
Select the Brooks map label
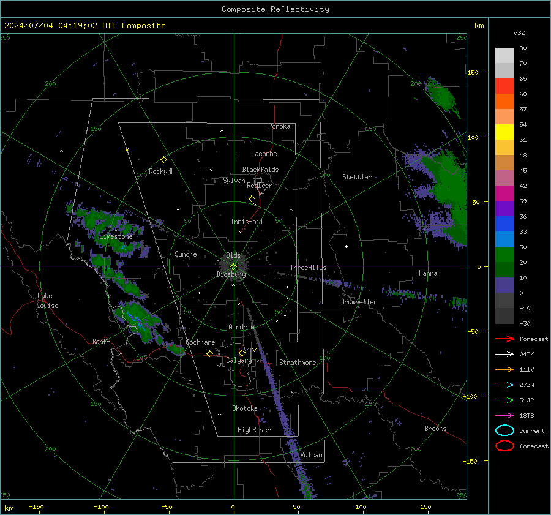click(x=435, y=429)
